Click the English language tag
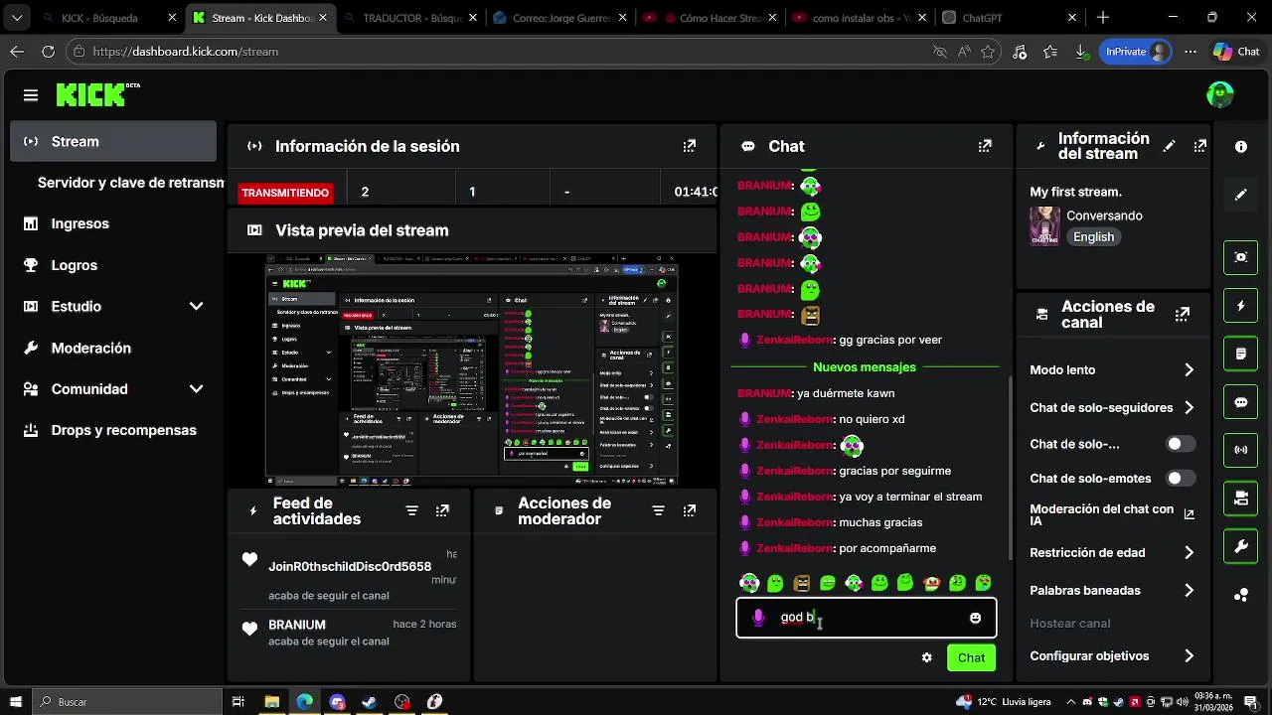1272x715 pixels. tap(1093, 237)
